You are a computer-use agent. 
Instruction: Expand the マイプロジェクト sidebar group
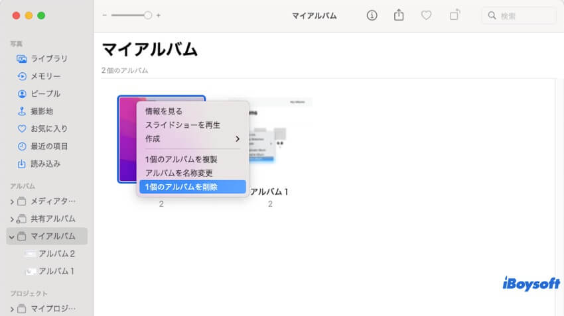12,309
